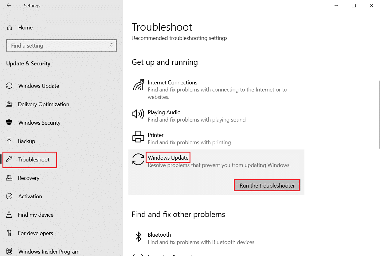Select the Playing Audio speaker icon
380x256 pixels.
(139, 114)
